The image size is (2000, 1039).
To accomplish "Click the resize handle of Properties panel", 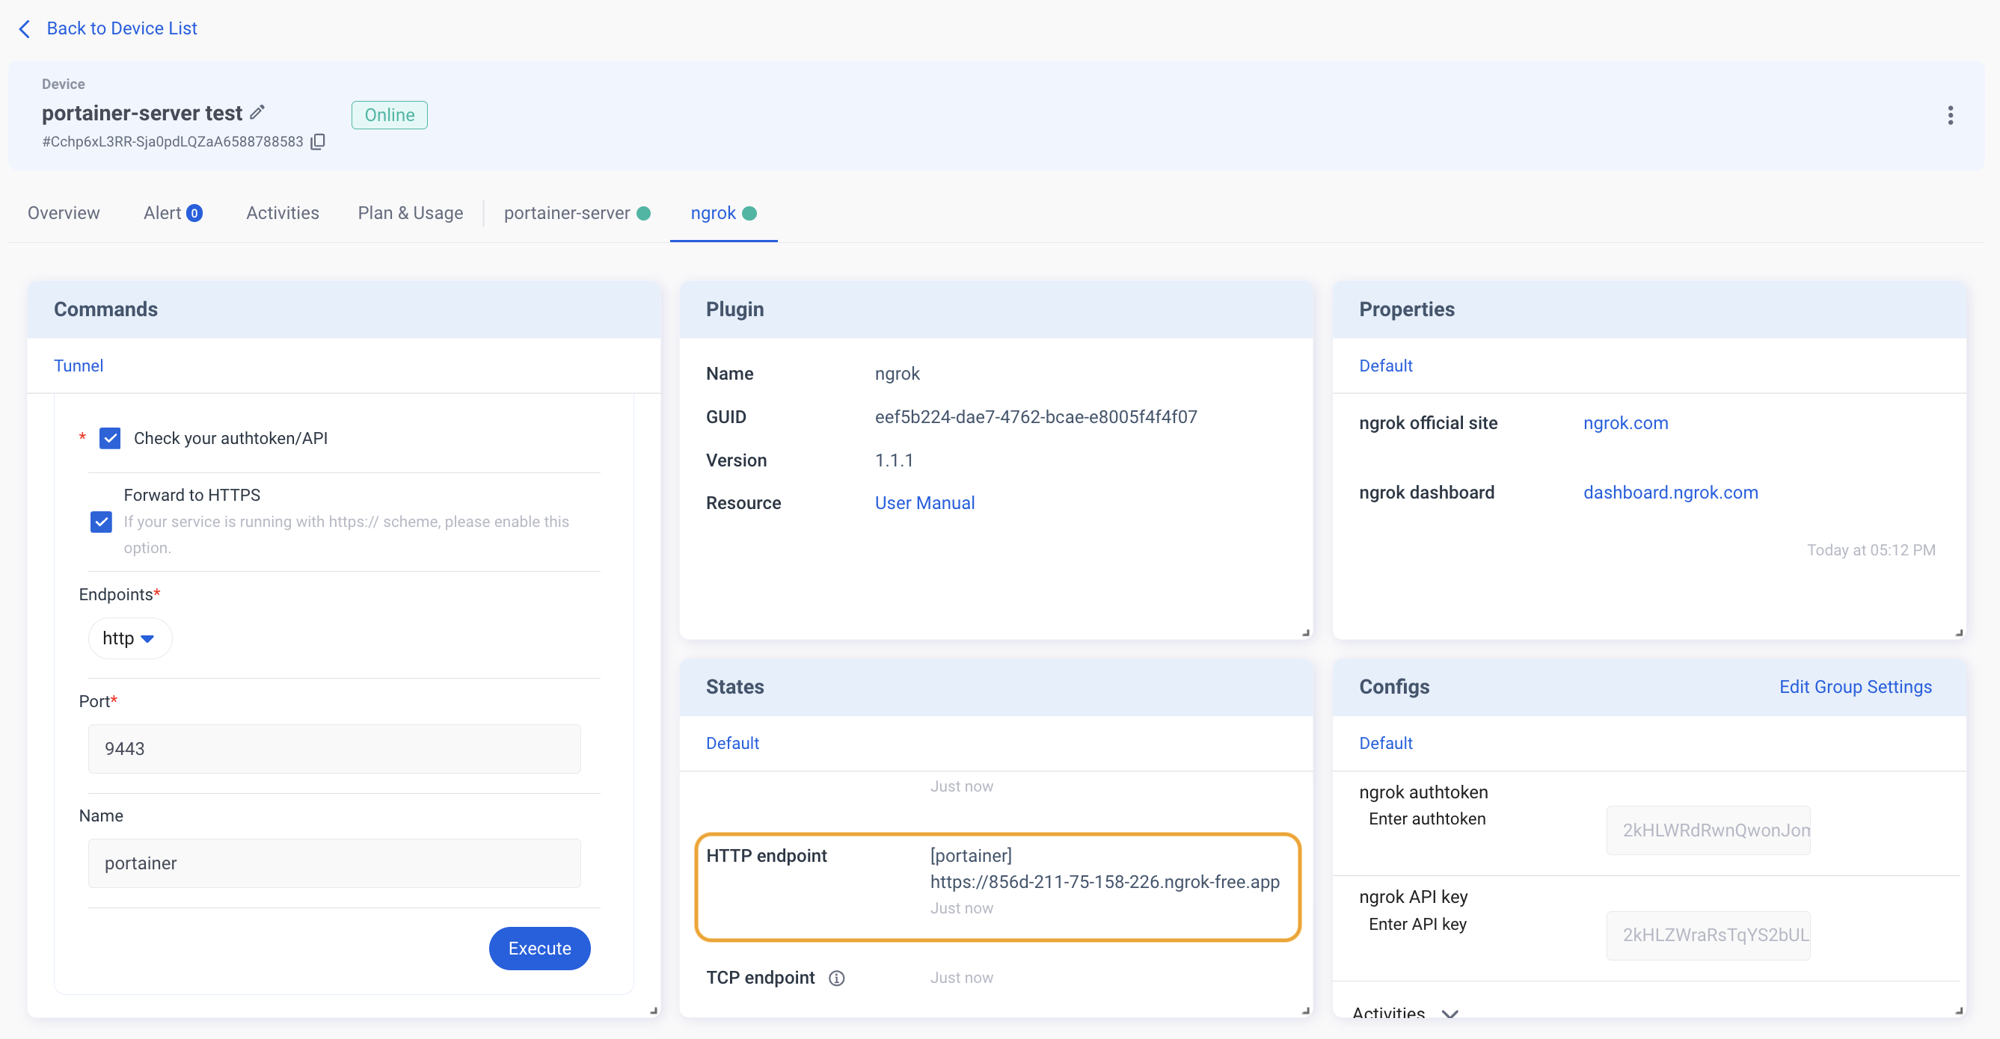I will [1959, 632].
